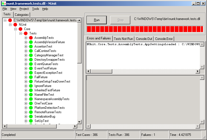The image size is (207, 140).
Task: Click the red status icon beside the Tests node
Action: [x=26, y=33]
